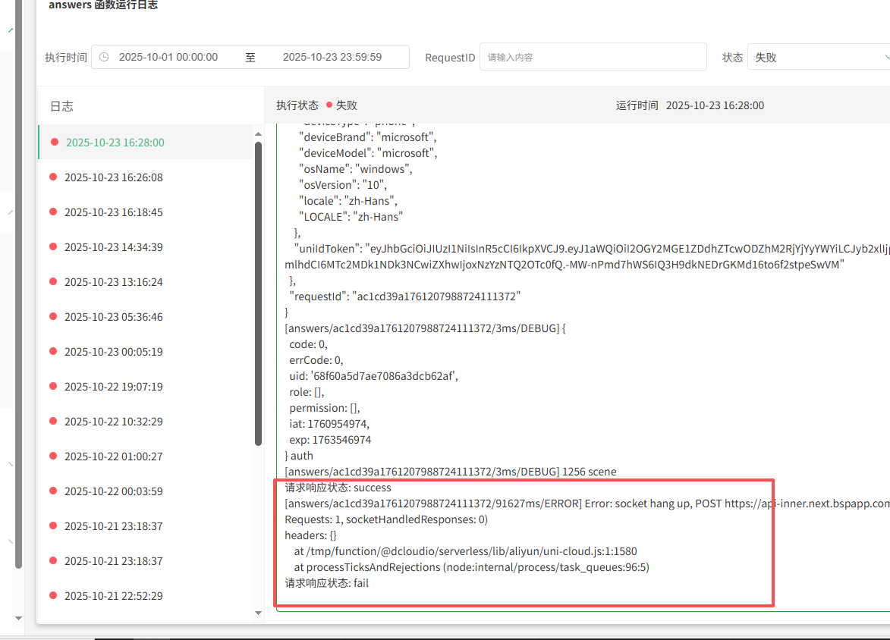Open the 状态 dropdown showing 失败
This screenshot has width=890, height=640.
point(816,57)
